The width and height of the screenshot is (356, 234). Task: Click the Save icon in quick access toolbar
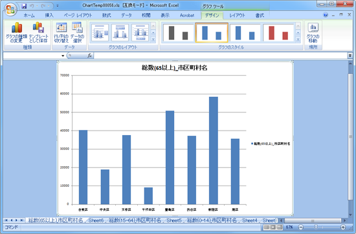pyautogui.click(x=24, y=6)
